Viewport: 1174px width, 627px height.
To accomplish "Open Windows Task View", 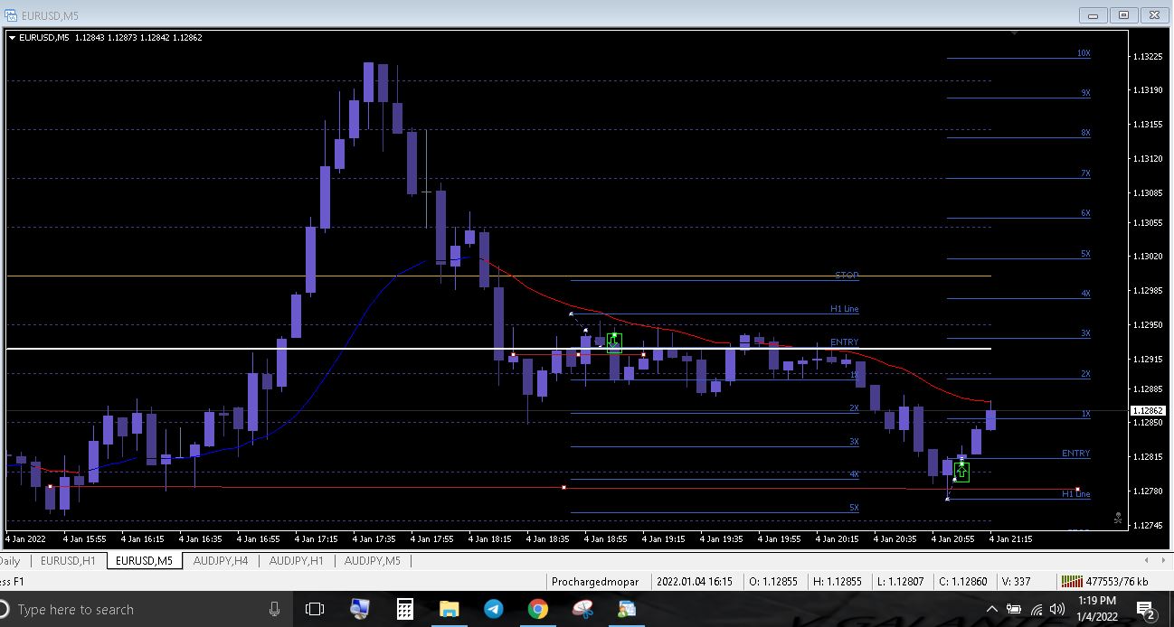I will point(315,609).
